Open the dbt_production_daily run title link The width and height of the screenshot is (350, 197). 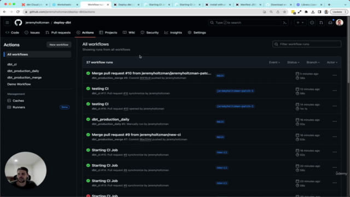[110, 119]
